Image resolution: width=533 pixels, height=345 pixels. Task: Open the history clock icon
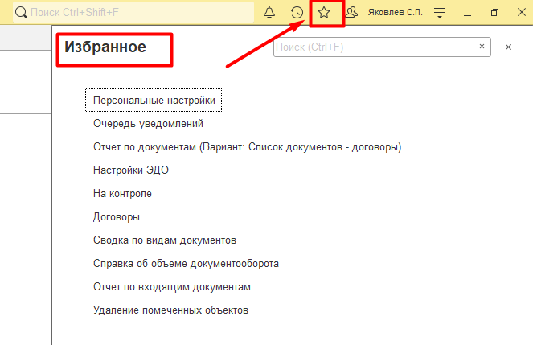tap(297, 13)
